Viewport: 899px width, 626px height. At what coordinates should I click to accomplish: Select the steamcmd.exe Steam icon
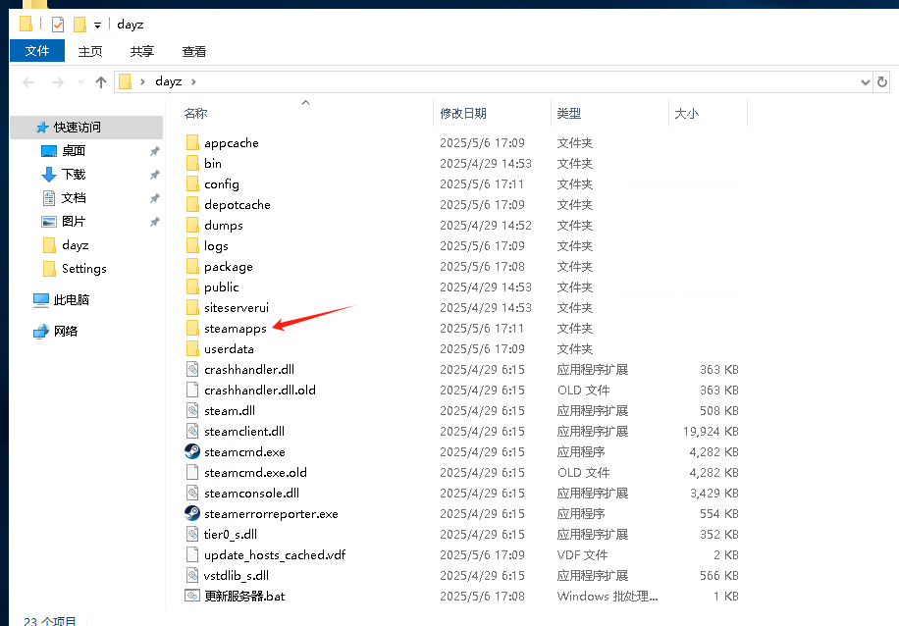(192, 451)
